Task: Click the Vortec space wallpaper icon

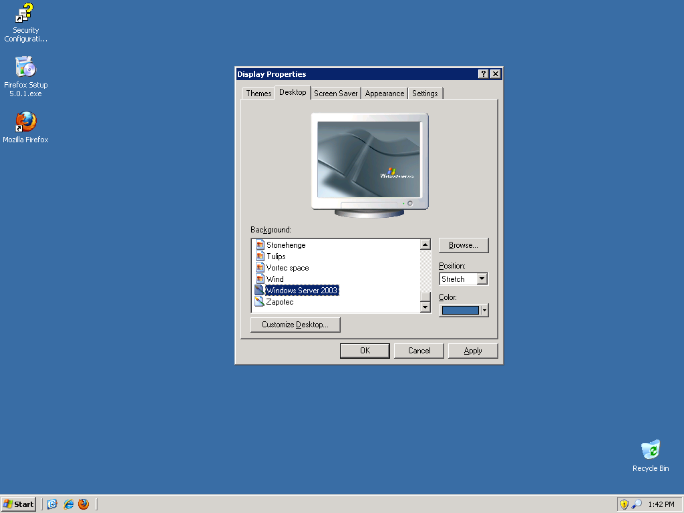Action: 260,267
